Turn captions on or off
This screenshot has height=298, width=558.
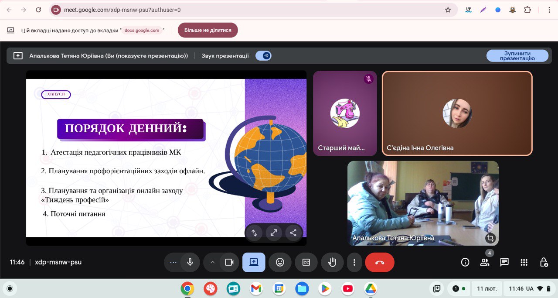[x=306, y=262]
